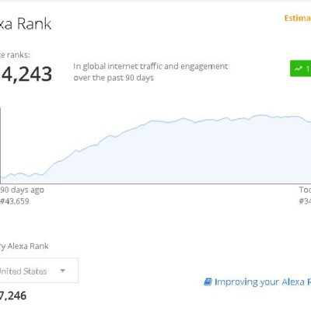Click the green rank change badge

(301, 68)
